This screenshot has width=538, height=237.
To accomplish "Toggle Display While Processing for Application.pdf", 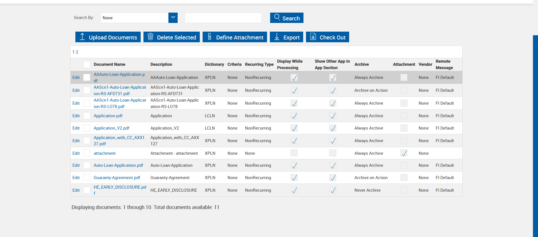I will pos(294,116).
